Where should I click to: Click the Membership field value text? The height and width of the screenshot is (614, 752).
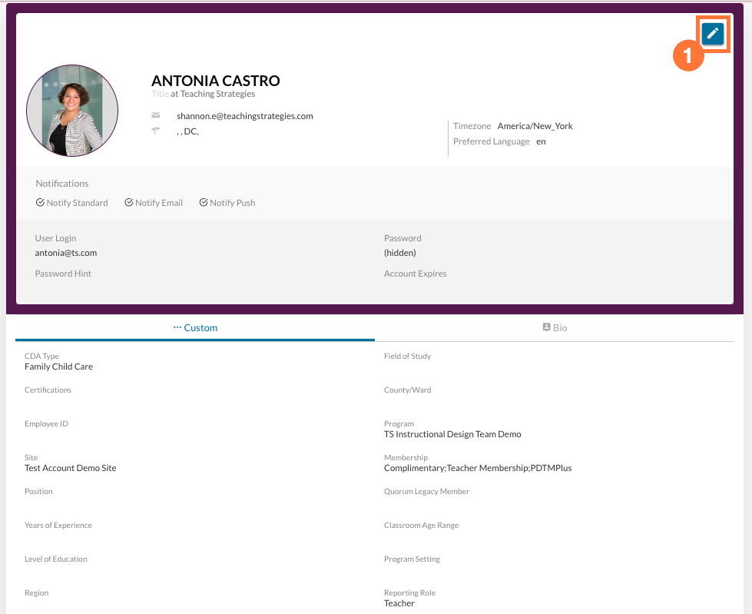[x=477, y=468]
